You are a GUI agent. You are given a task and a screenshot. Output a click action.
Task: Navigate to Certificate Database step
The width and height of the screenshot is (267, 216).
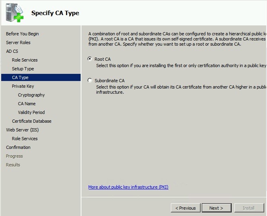[x=31, y=121]
